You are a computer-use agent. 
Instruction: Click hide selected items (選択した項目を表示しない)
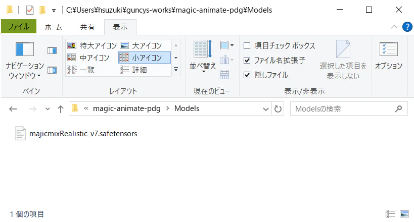click(x=343, y=60)
